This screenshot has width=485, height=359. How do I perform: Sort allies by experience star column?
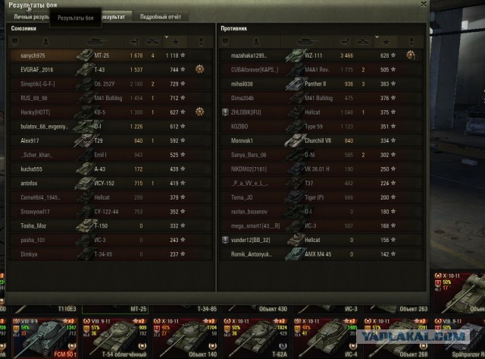[175, 41]
